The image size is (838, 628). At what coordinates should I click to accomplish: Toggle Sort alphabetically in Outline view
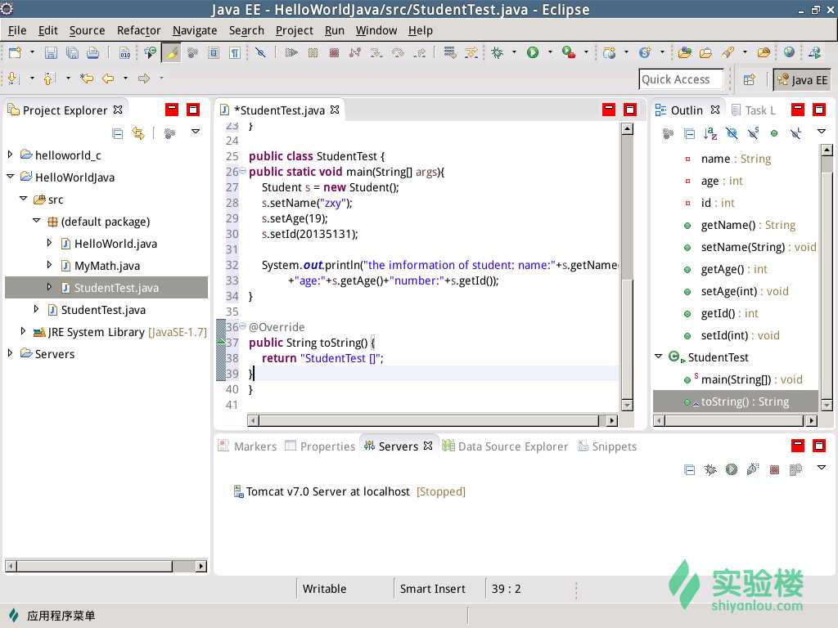(x=710, y=133)
